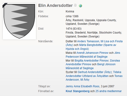Open manager Knut Stangenberg's profile
This screenshot has height=96, width=127.
77,91
